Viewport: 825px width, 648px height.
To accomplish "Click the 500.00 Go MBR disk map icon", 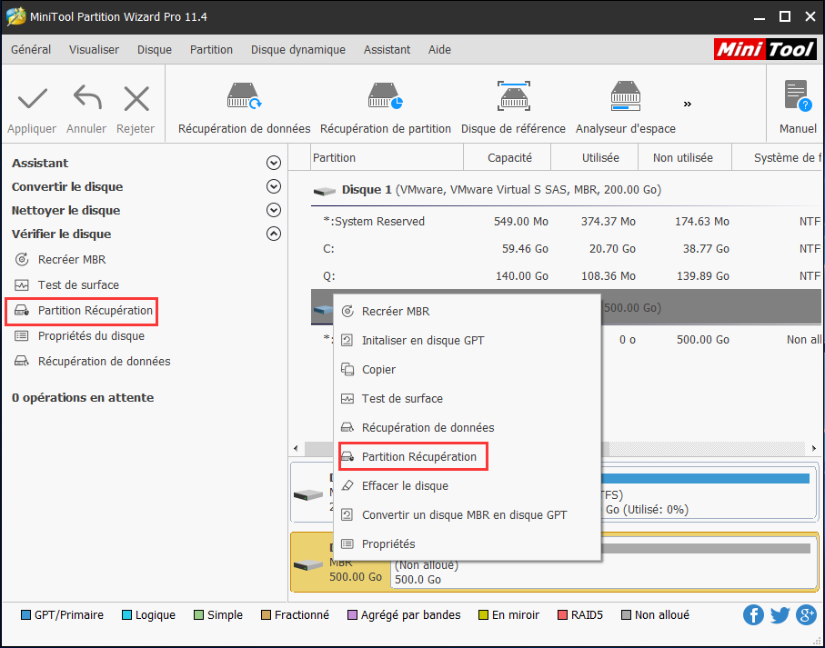I will coord(308,564).
